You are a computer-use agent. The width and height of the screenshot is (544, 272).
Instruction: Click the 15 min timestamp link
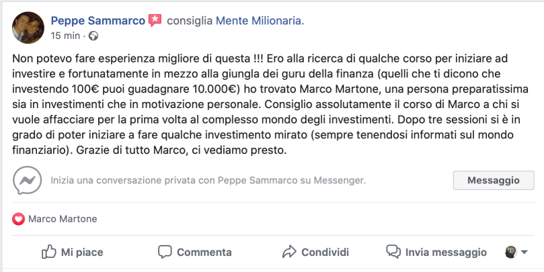pos(66,35)
